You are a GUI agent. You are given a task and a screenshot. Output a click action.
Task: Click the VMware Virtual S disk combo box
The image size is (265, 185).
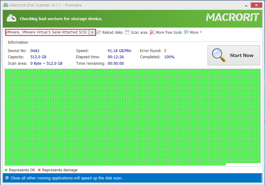click(x=50, y=32)
